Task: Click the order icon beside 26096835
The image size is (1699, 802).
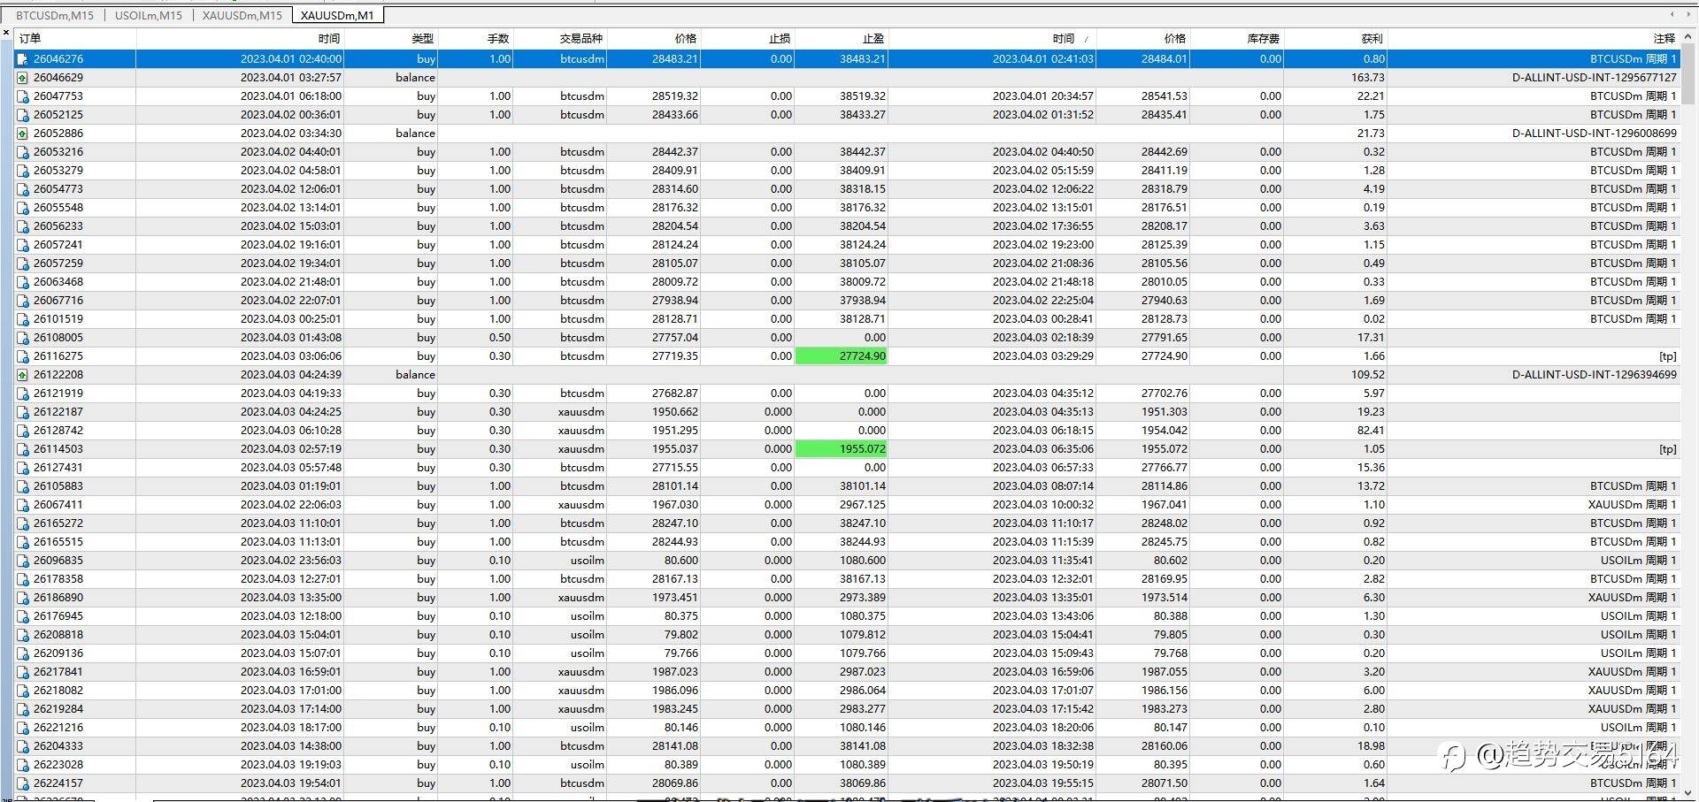Action: [22, 561]
